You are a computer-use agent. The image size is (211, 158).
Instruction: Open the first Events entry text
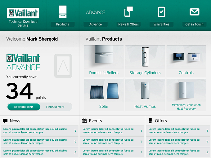click(108, 131)
